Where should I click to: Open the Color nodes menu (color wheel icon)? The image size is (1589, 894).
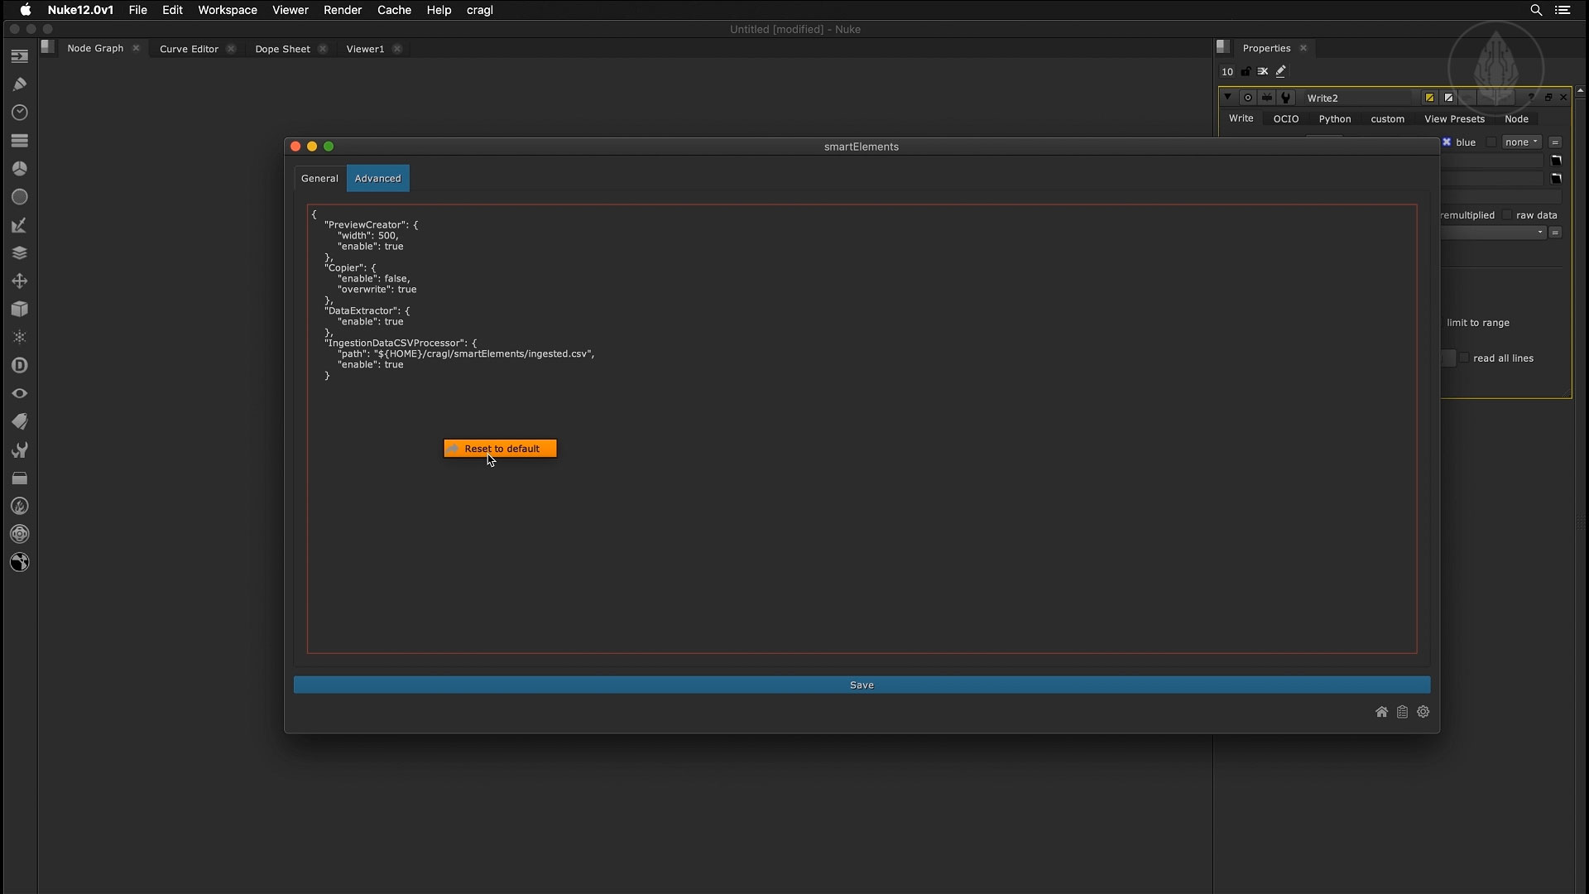[20, 169]
